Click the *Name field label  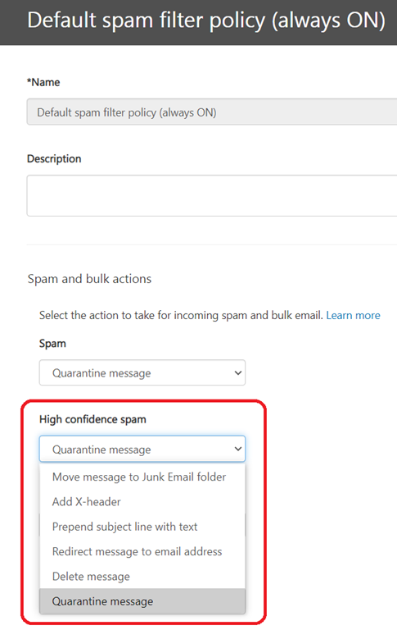pyautogui.click(x=43, y=82)
